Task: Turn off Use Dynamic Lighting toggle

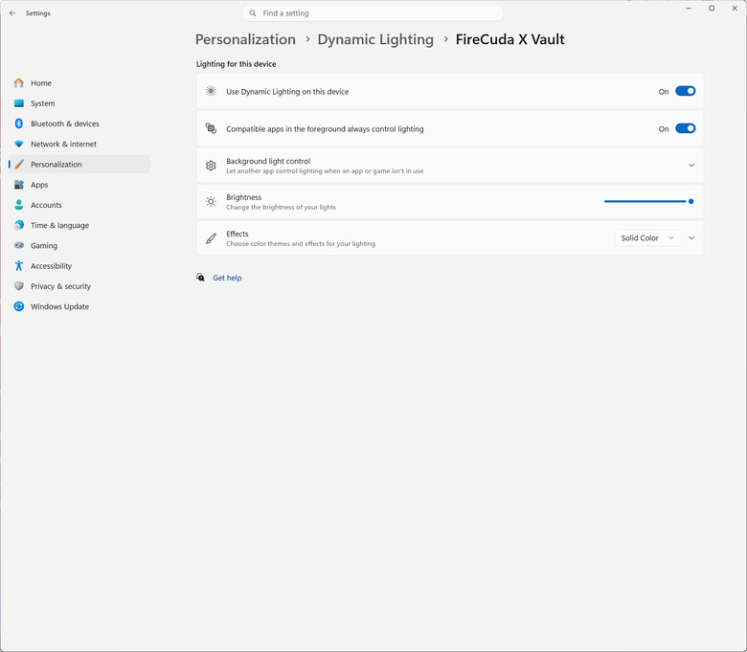Action: tap(685, 91)
